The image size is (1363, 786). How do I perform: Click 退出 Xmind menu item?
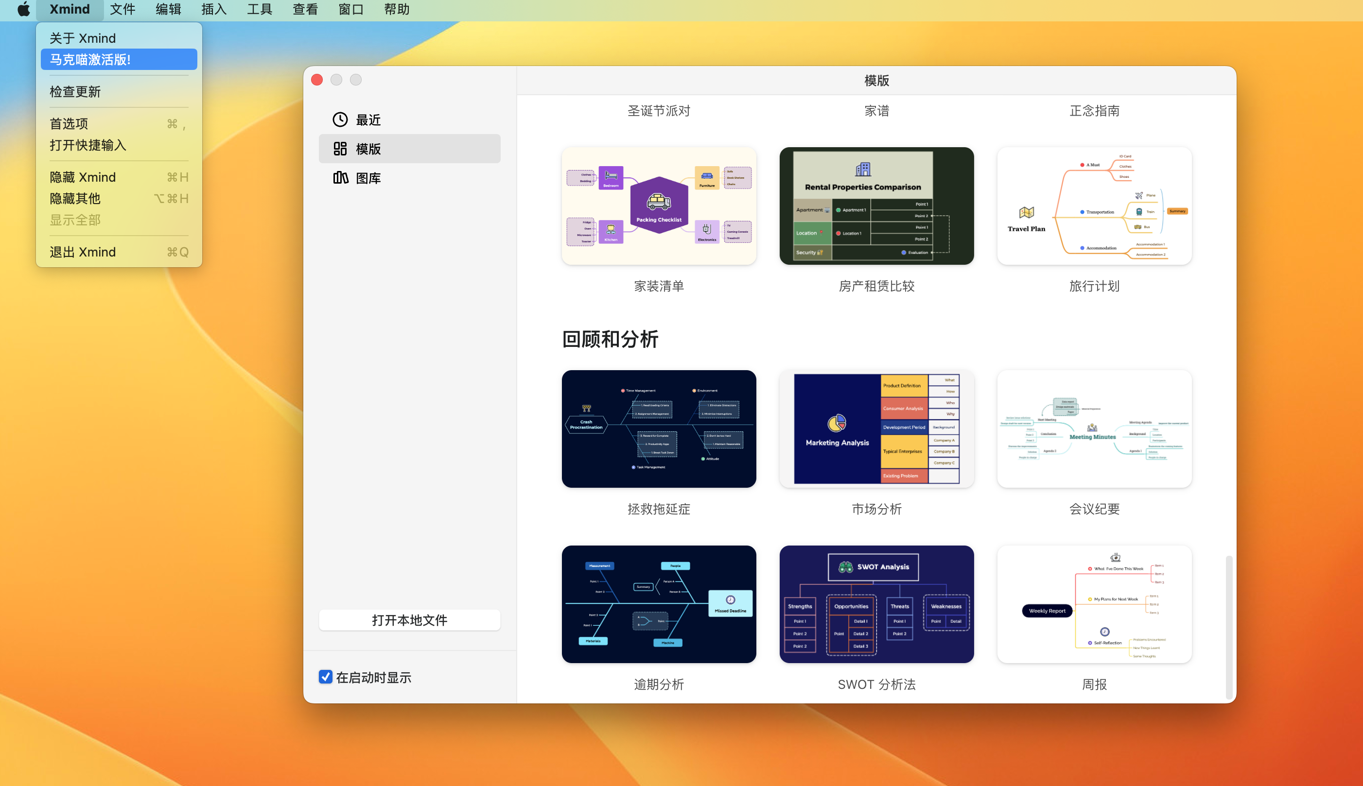[83, 252]
